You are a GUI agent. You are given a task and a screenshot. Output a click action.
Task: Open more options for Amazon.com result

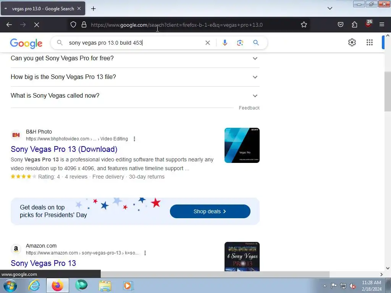145,253
